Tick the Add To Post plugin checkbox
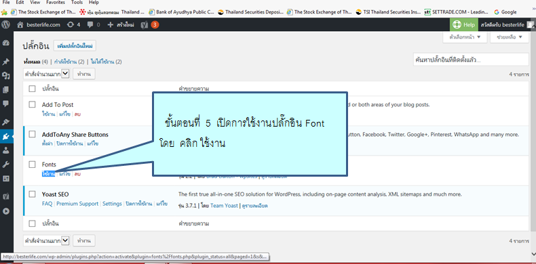This screenshot has height=264, width=536. pos(32,104)
